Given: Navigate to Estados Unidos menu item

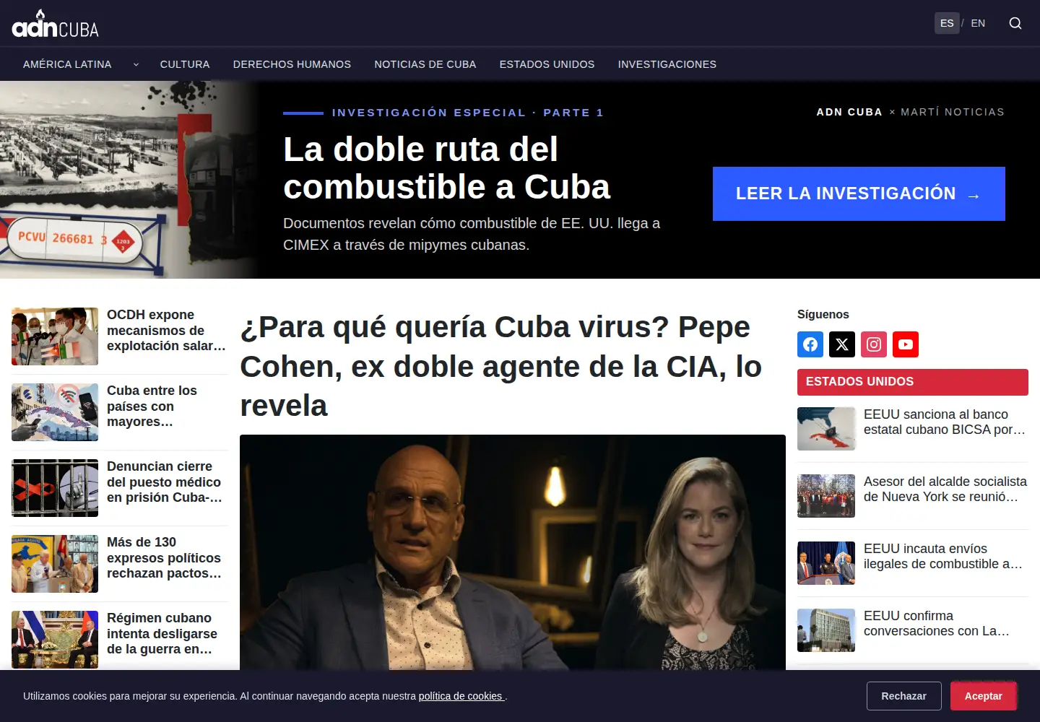Looking at the screenshot, I should pyautogui.click(x=547, y=64).
